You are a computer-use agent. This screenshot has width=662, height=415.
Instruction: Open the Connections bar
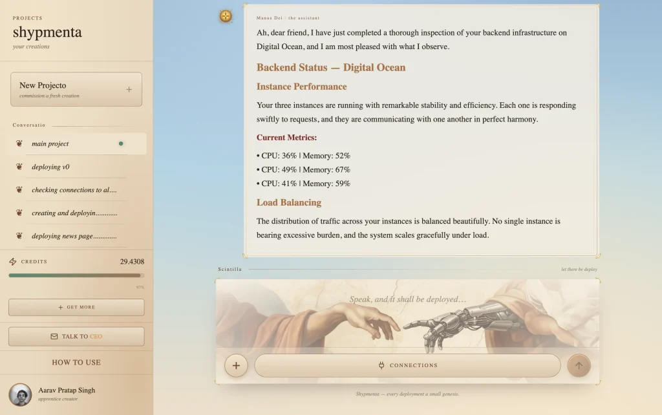click(x=407, y=366)
